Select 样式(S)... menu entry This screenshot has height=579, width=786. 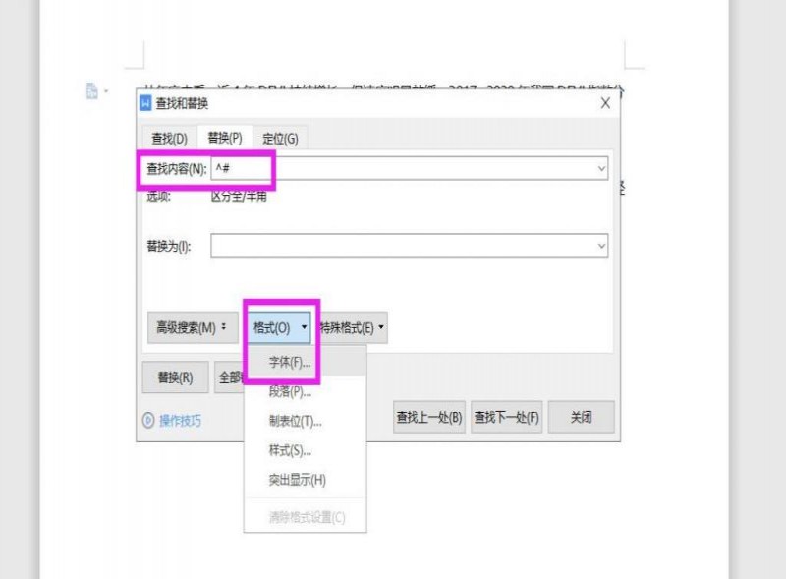click(x=290, y=450)
